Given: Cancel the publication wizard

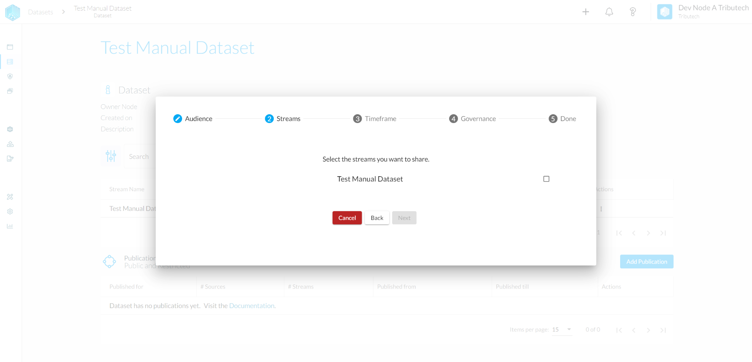Looking at the screenshot, I should pyautogui.click(x=347, y=218).
